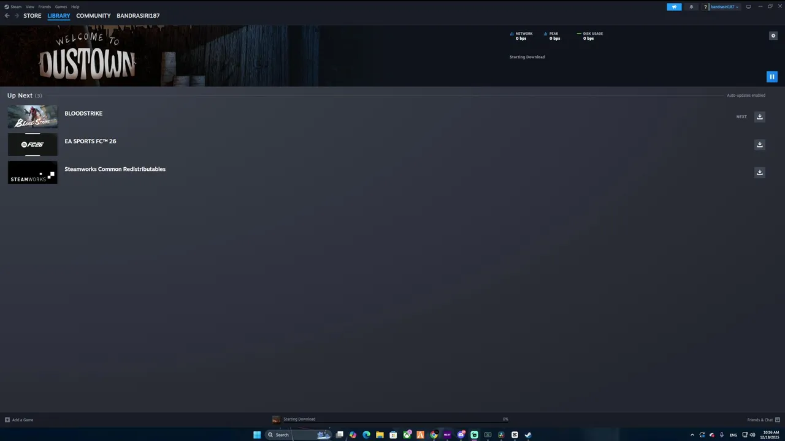Viewport: 785px width, 441px height.
Task: Pause the current Steam download
Action: click(772, 77)
